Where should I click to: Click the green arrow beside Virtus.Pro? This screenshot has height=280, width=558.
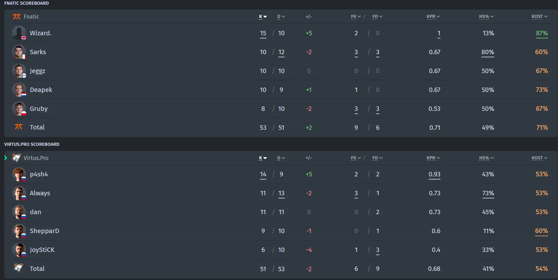(6, 158)
